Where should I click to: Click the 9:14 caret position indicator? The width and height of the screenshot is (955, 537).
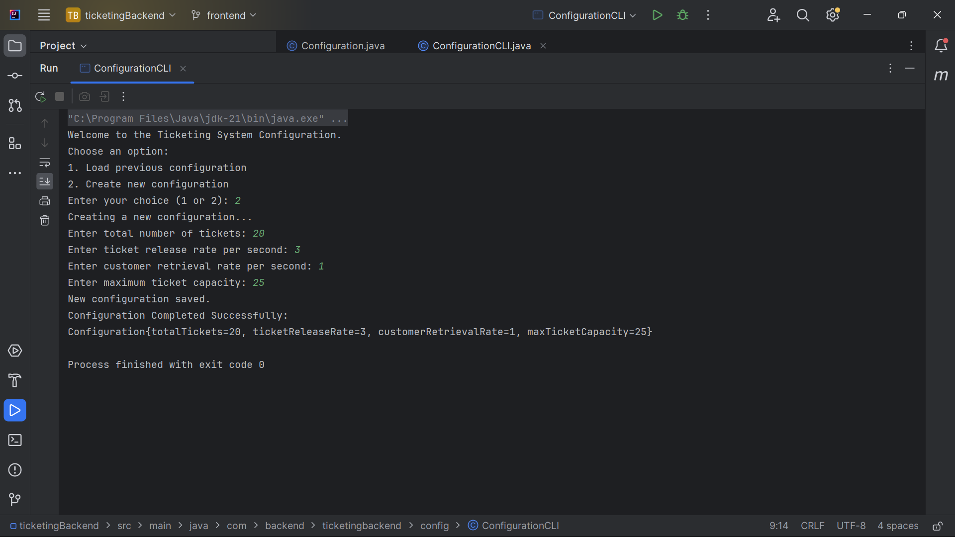click(778, 526)
